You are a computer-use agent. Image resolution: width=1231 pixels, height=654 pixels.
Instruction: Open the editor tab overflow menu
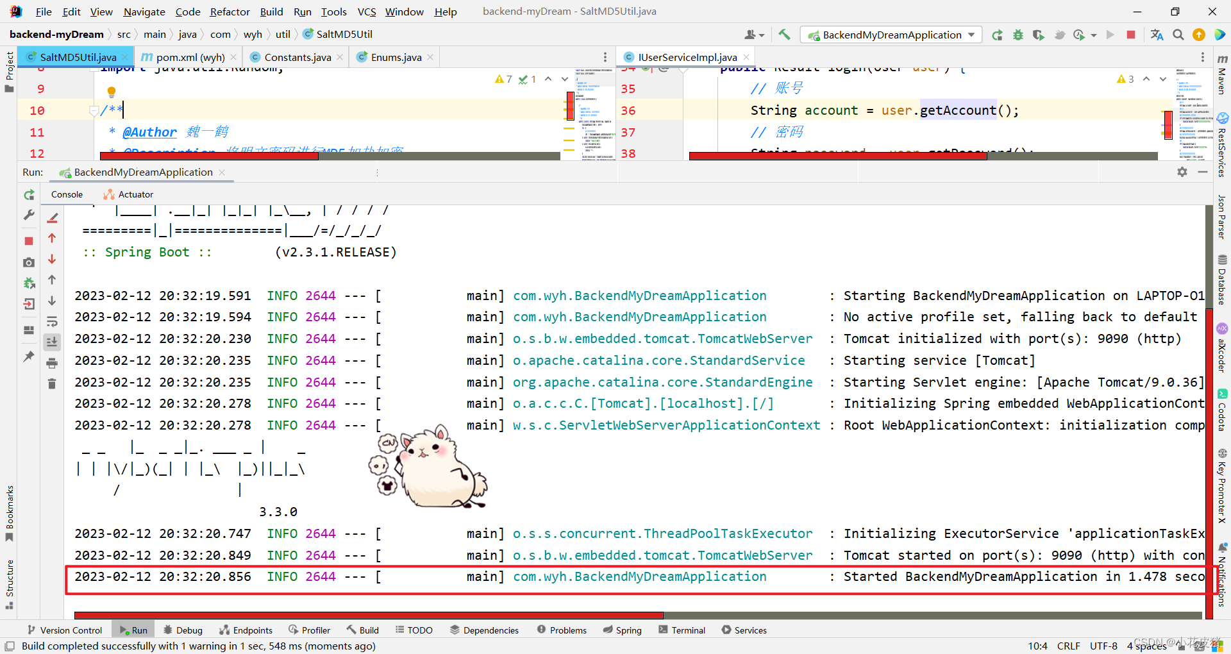coord(605,57)
